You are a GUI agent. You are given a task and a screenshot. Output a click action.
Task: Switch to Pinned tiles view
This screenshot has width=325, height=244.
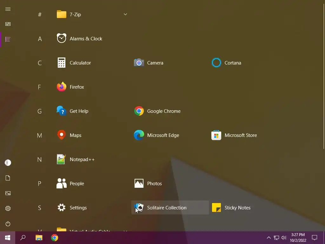pyautogui.click(x=8, y=24)
